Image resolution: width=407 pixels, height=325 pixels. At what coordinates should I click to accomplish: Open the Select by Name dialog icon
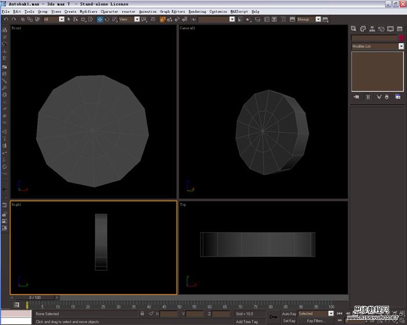pos(76,19)
